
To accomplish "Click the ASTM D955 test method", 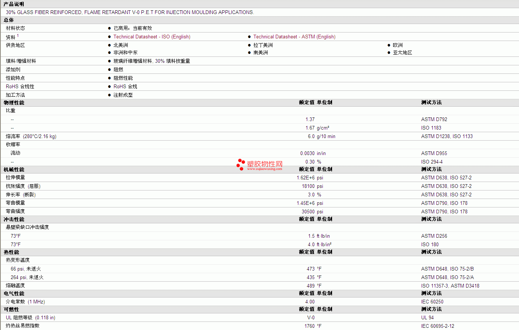I will tap(434, 153).
